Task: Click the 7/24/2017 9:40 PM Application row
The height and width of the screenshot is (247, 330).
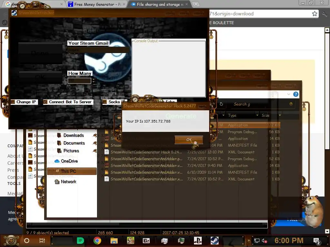Action: pyautogui.click(x=192, y=166)
